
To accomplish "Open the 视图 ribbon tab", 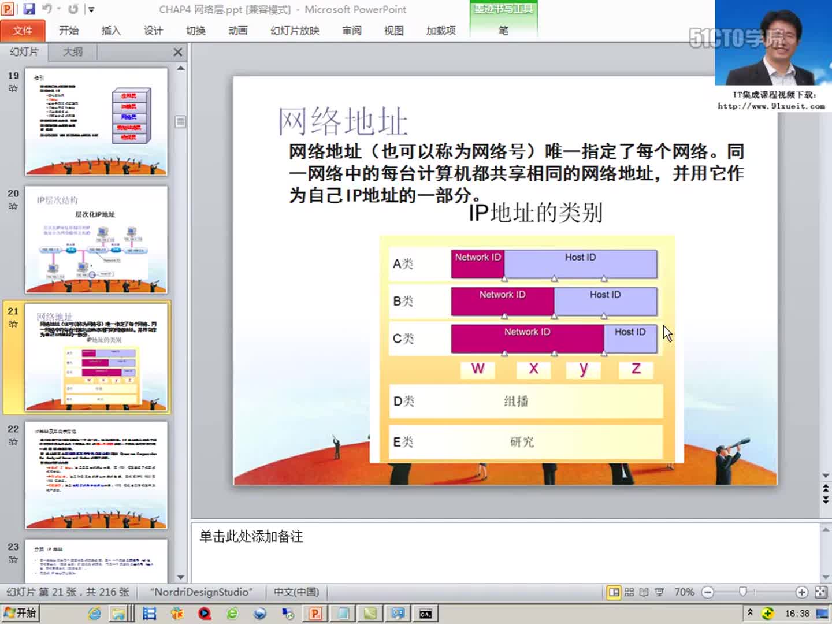I will 393,31.
